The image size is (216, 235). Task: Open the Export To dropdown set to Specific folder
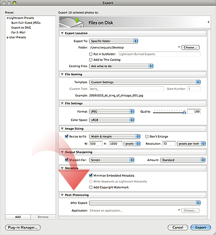(114, 41)
